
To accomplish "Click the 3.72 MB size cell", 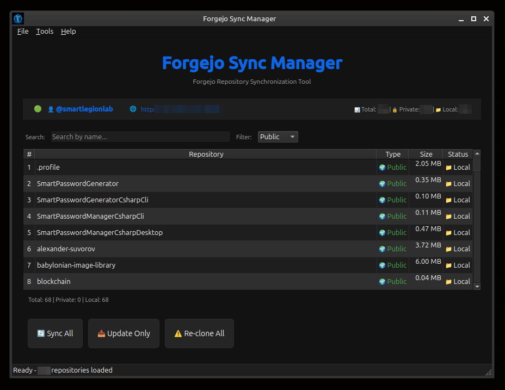I will pos(426,249).
